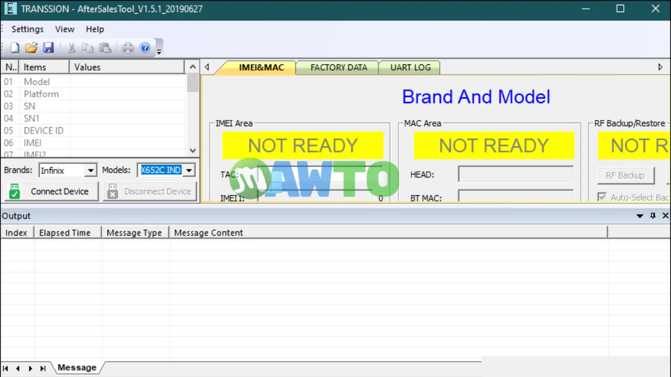Click the Brand And Model heading

pos(476,97)
